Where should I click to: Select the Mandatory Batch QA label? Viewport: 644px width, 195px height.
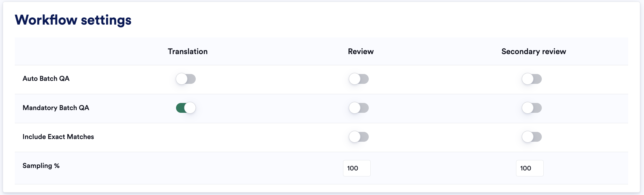[x=56, y=108]
